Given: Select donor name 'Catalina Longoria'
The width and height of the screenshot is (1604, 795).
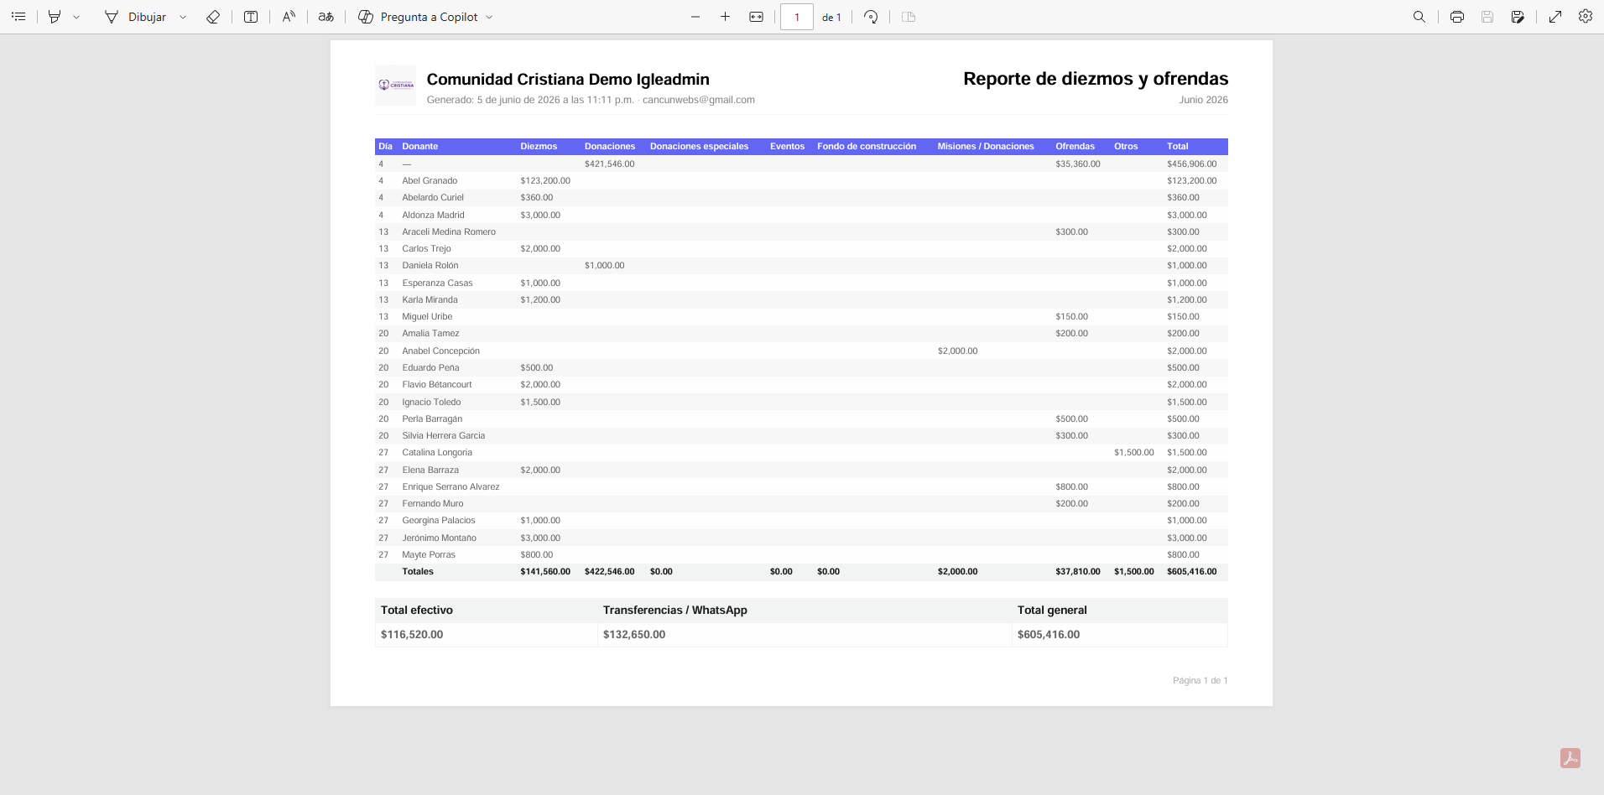Looking at the screenshot, I should coord(437,452).
